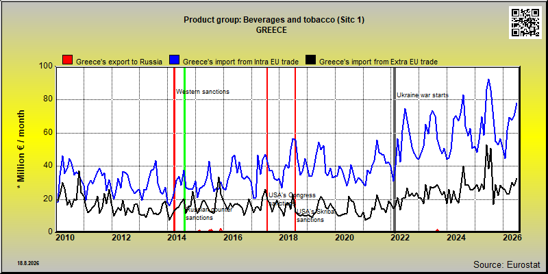
Task: Click the y-axis value 40
Action: [x=48, y=166]
